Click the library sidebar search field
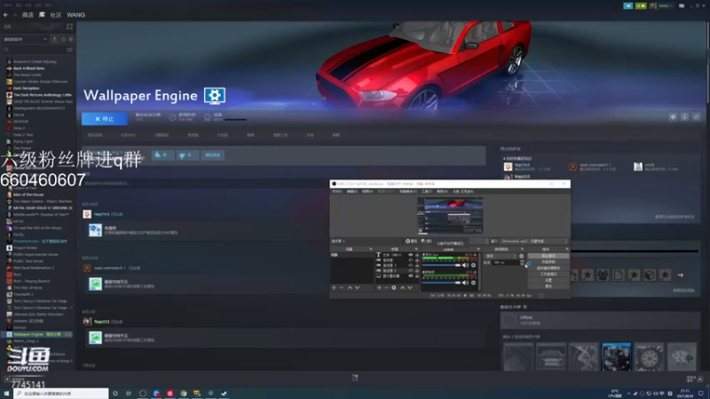 [x=34, y=50]
